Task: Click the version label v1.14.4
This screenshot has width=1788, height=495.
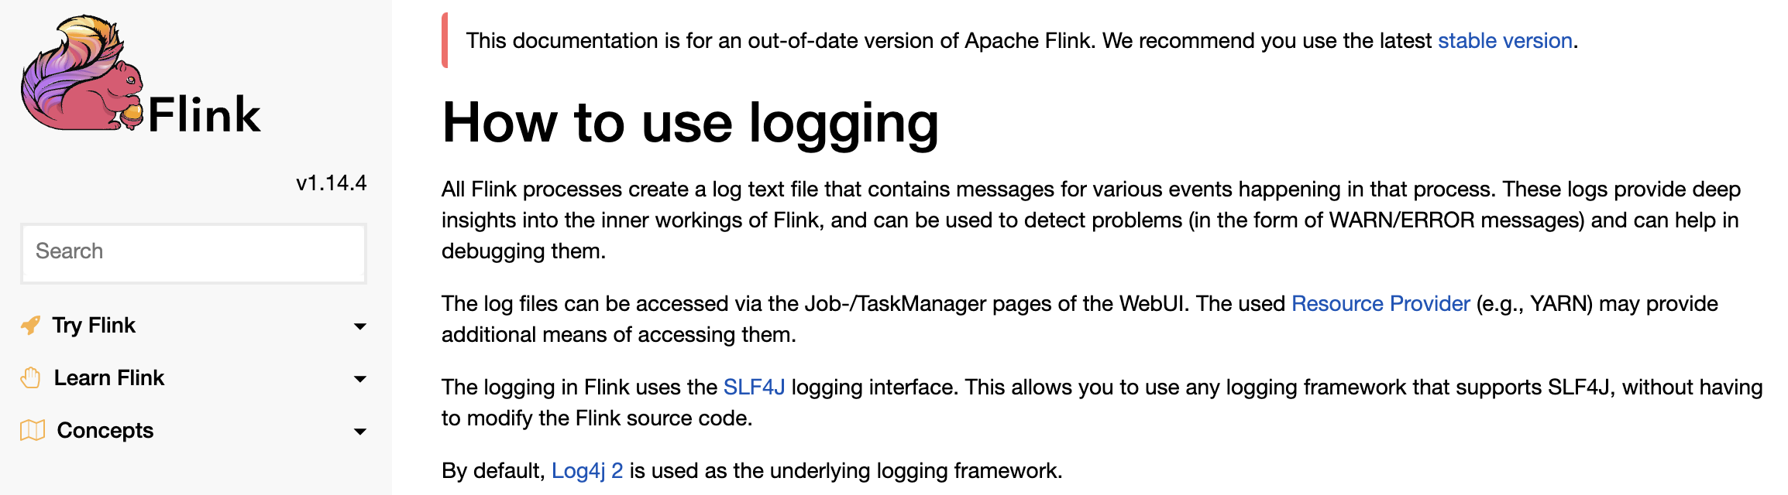Action: (333, 183)
